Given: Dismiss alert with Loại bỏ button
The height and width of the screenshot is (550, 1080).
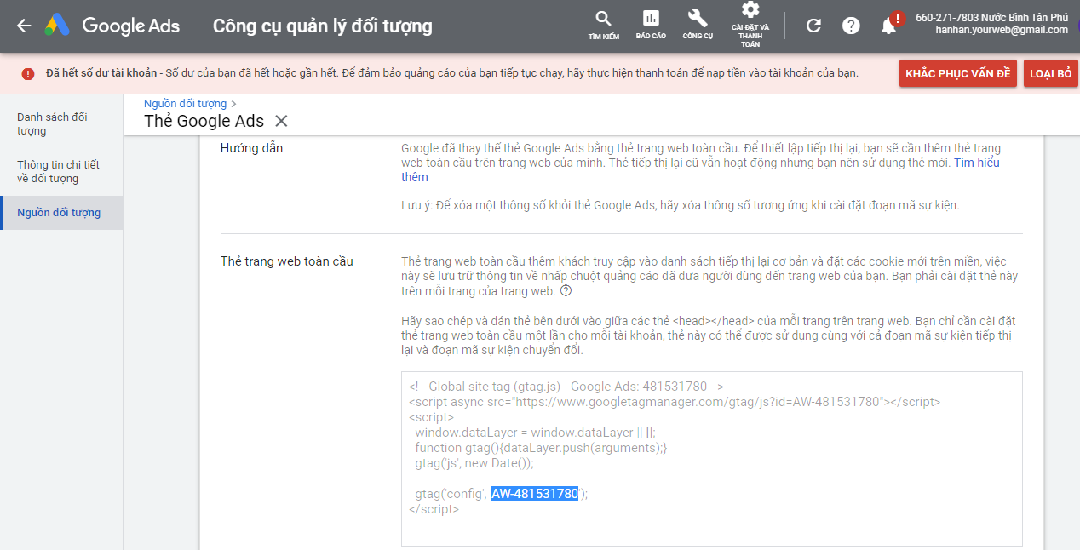Looking at the screenshot, I should point(1050,73).
